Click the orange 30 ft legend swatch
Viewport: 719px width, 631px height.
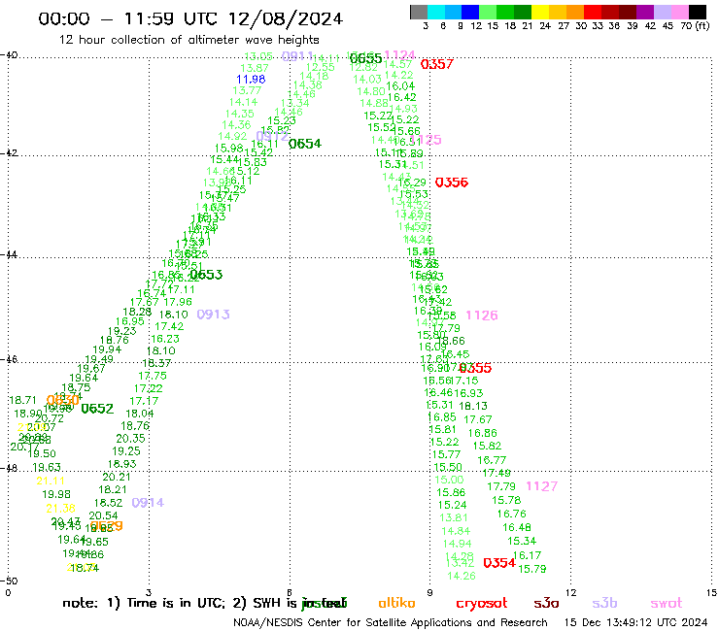(x=575, y=12)
